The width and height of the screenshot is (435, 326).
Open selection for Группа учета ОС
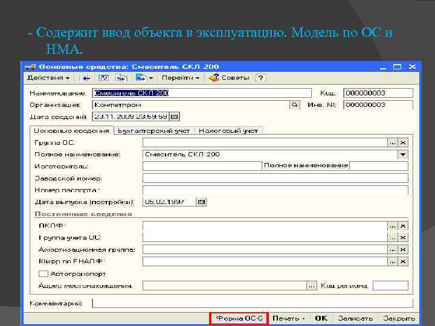[x=392, y=238]
